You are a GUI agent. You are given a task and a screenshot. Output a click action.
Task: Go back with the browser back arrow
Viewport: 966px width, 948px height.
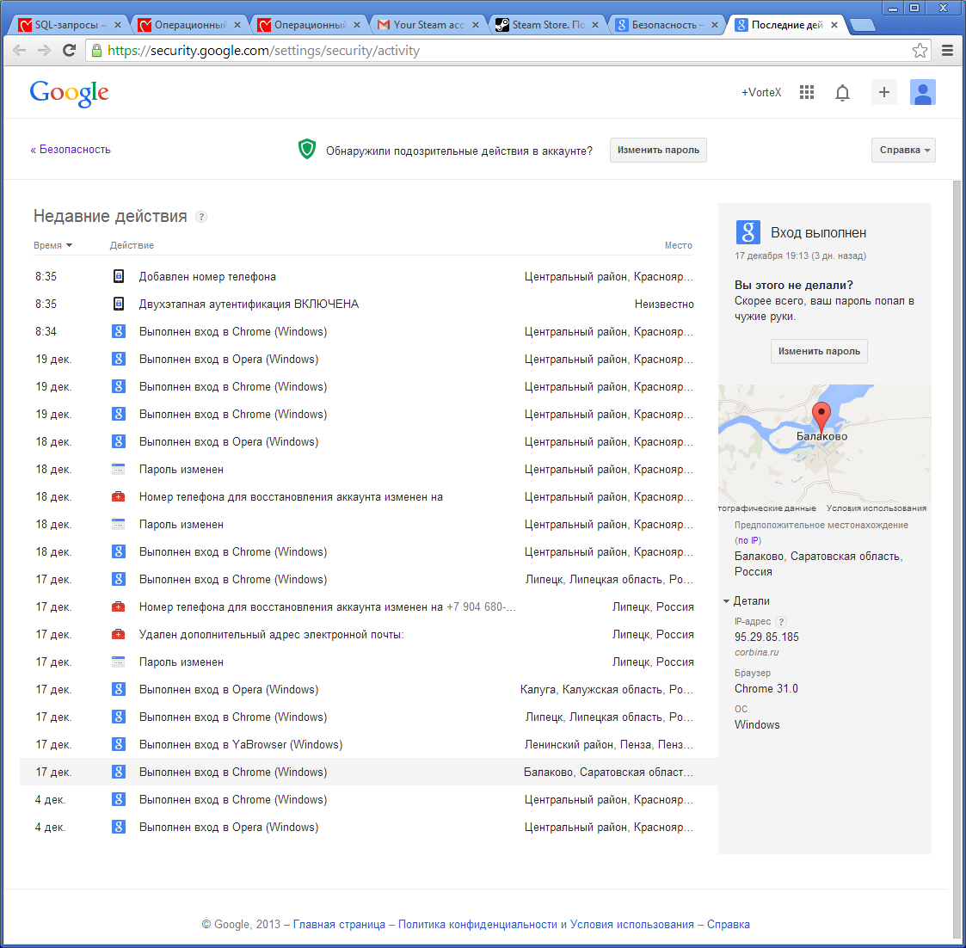(x=19, y=51)
